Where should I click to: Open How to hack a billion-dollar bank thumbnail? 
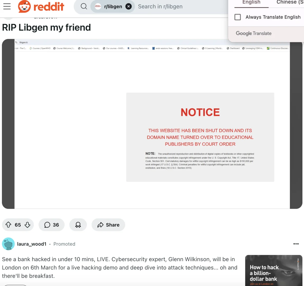(274, 270)
